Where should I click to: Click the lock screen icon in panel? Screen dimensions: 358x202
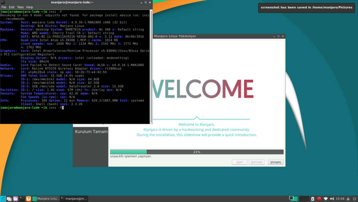(348, 199)
